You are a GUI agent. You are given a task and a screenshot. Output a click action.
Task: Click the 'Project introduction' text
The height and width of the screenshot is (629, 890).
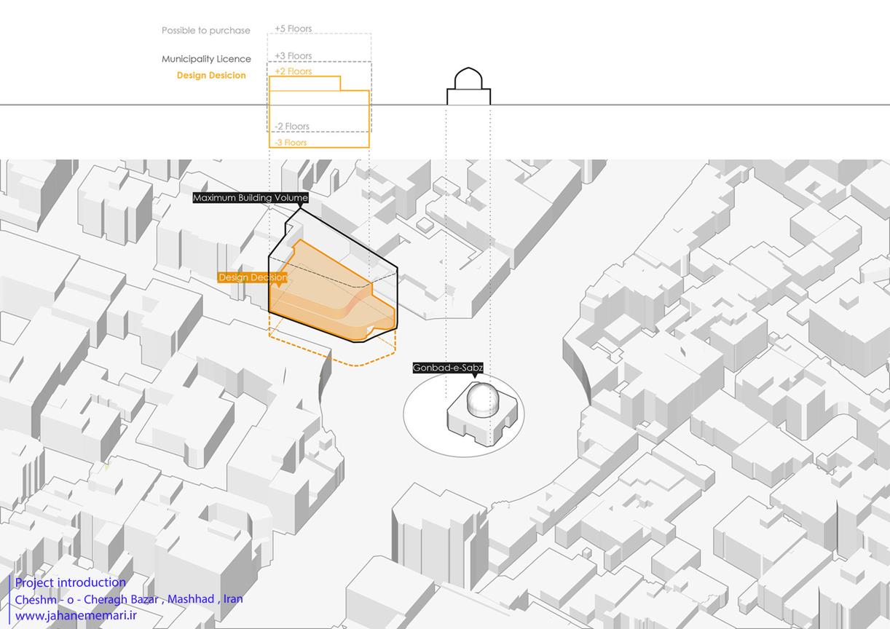coord(71,582)
